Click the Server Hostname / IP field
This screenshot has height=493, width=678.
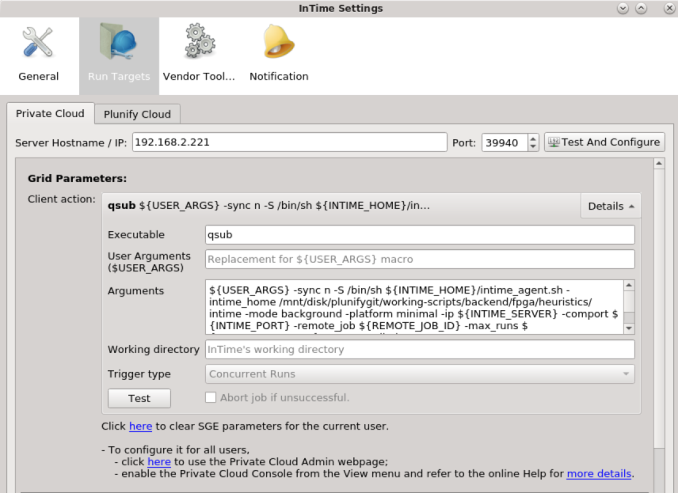pos(289,142)
